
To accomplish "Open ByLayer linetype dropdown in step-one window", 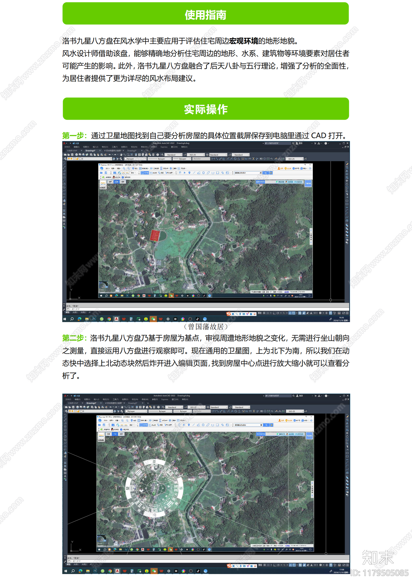I will [x=159, y=159].
